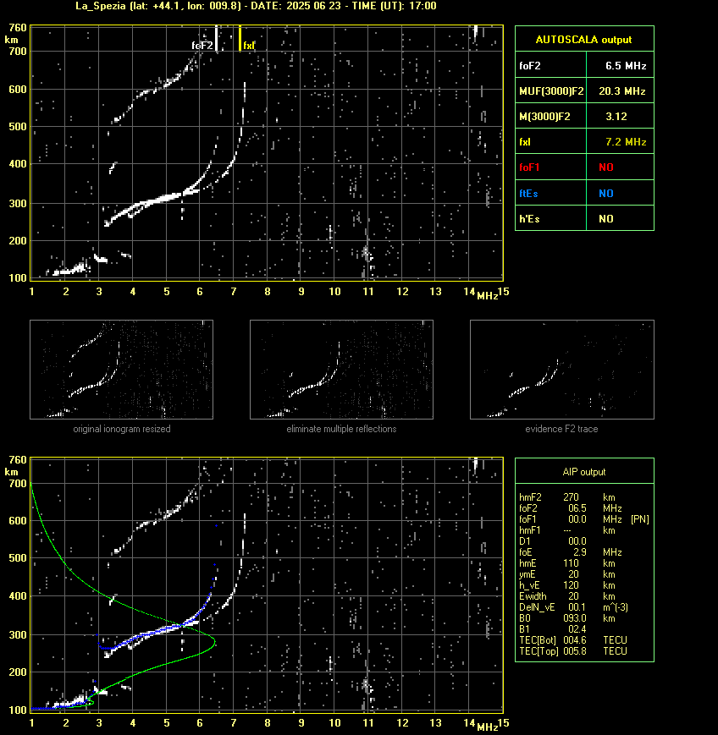The width and height of the screenshot is (718, 735).
Task: Click the km axis label on top ionogram
Action: coord(11,40)
